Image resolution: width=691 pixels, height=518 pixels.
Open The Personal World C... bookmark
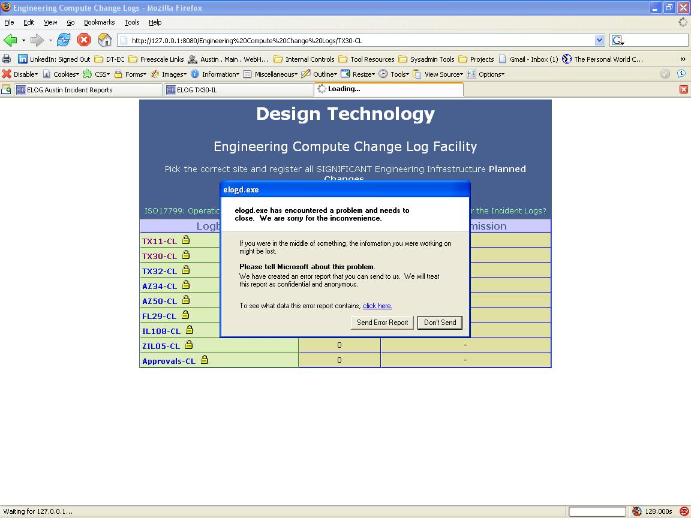point(602,59)
